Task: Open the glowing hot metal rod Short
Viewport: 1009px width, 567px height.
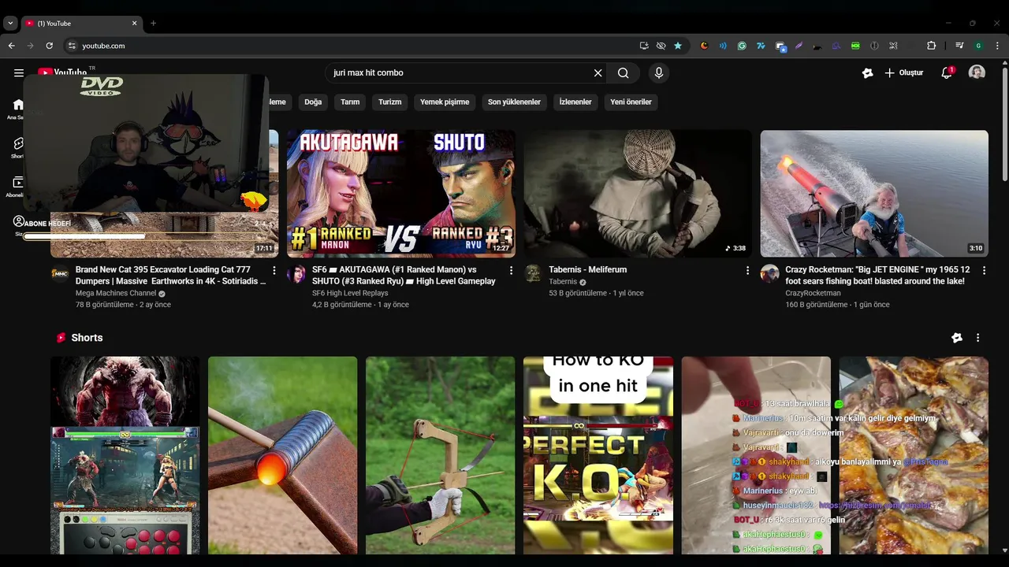Action: pos(282,456)
